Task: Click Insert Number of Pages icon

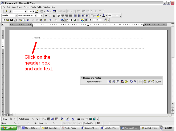Action: (114, 82)
